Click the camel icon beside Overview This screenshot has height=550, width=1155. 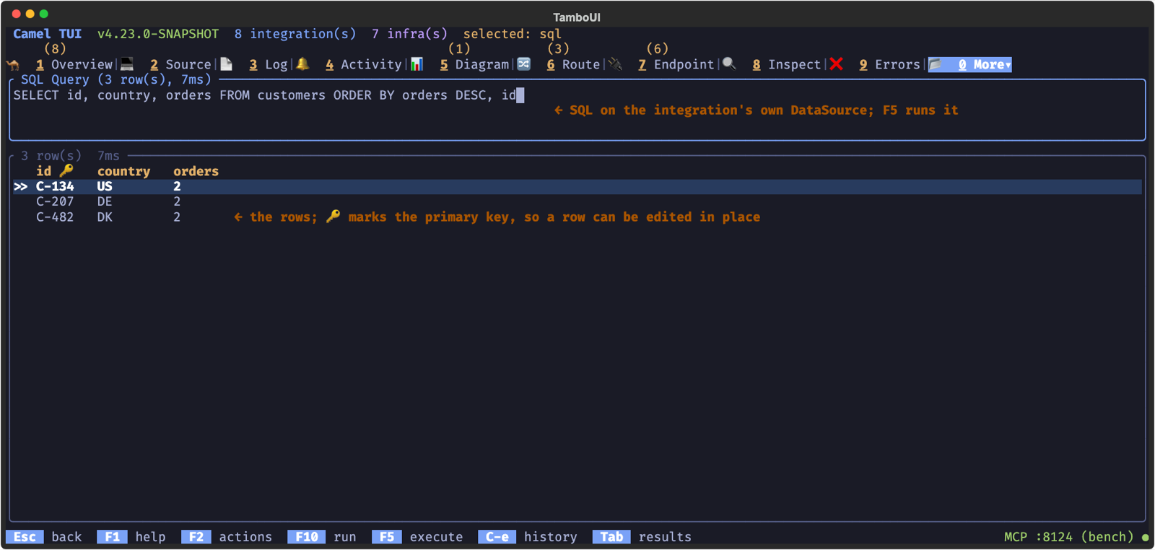pyautogui.click(x=13, y=65)
